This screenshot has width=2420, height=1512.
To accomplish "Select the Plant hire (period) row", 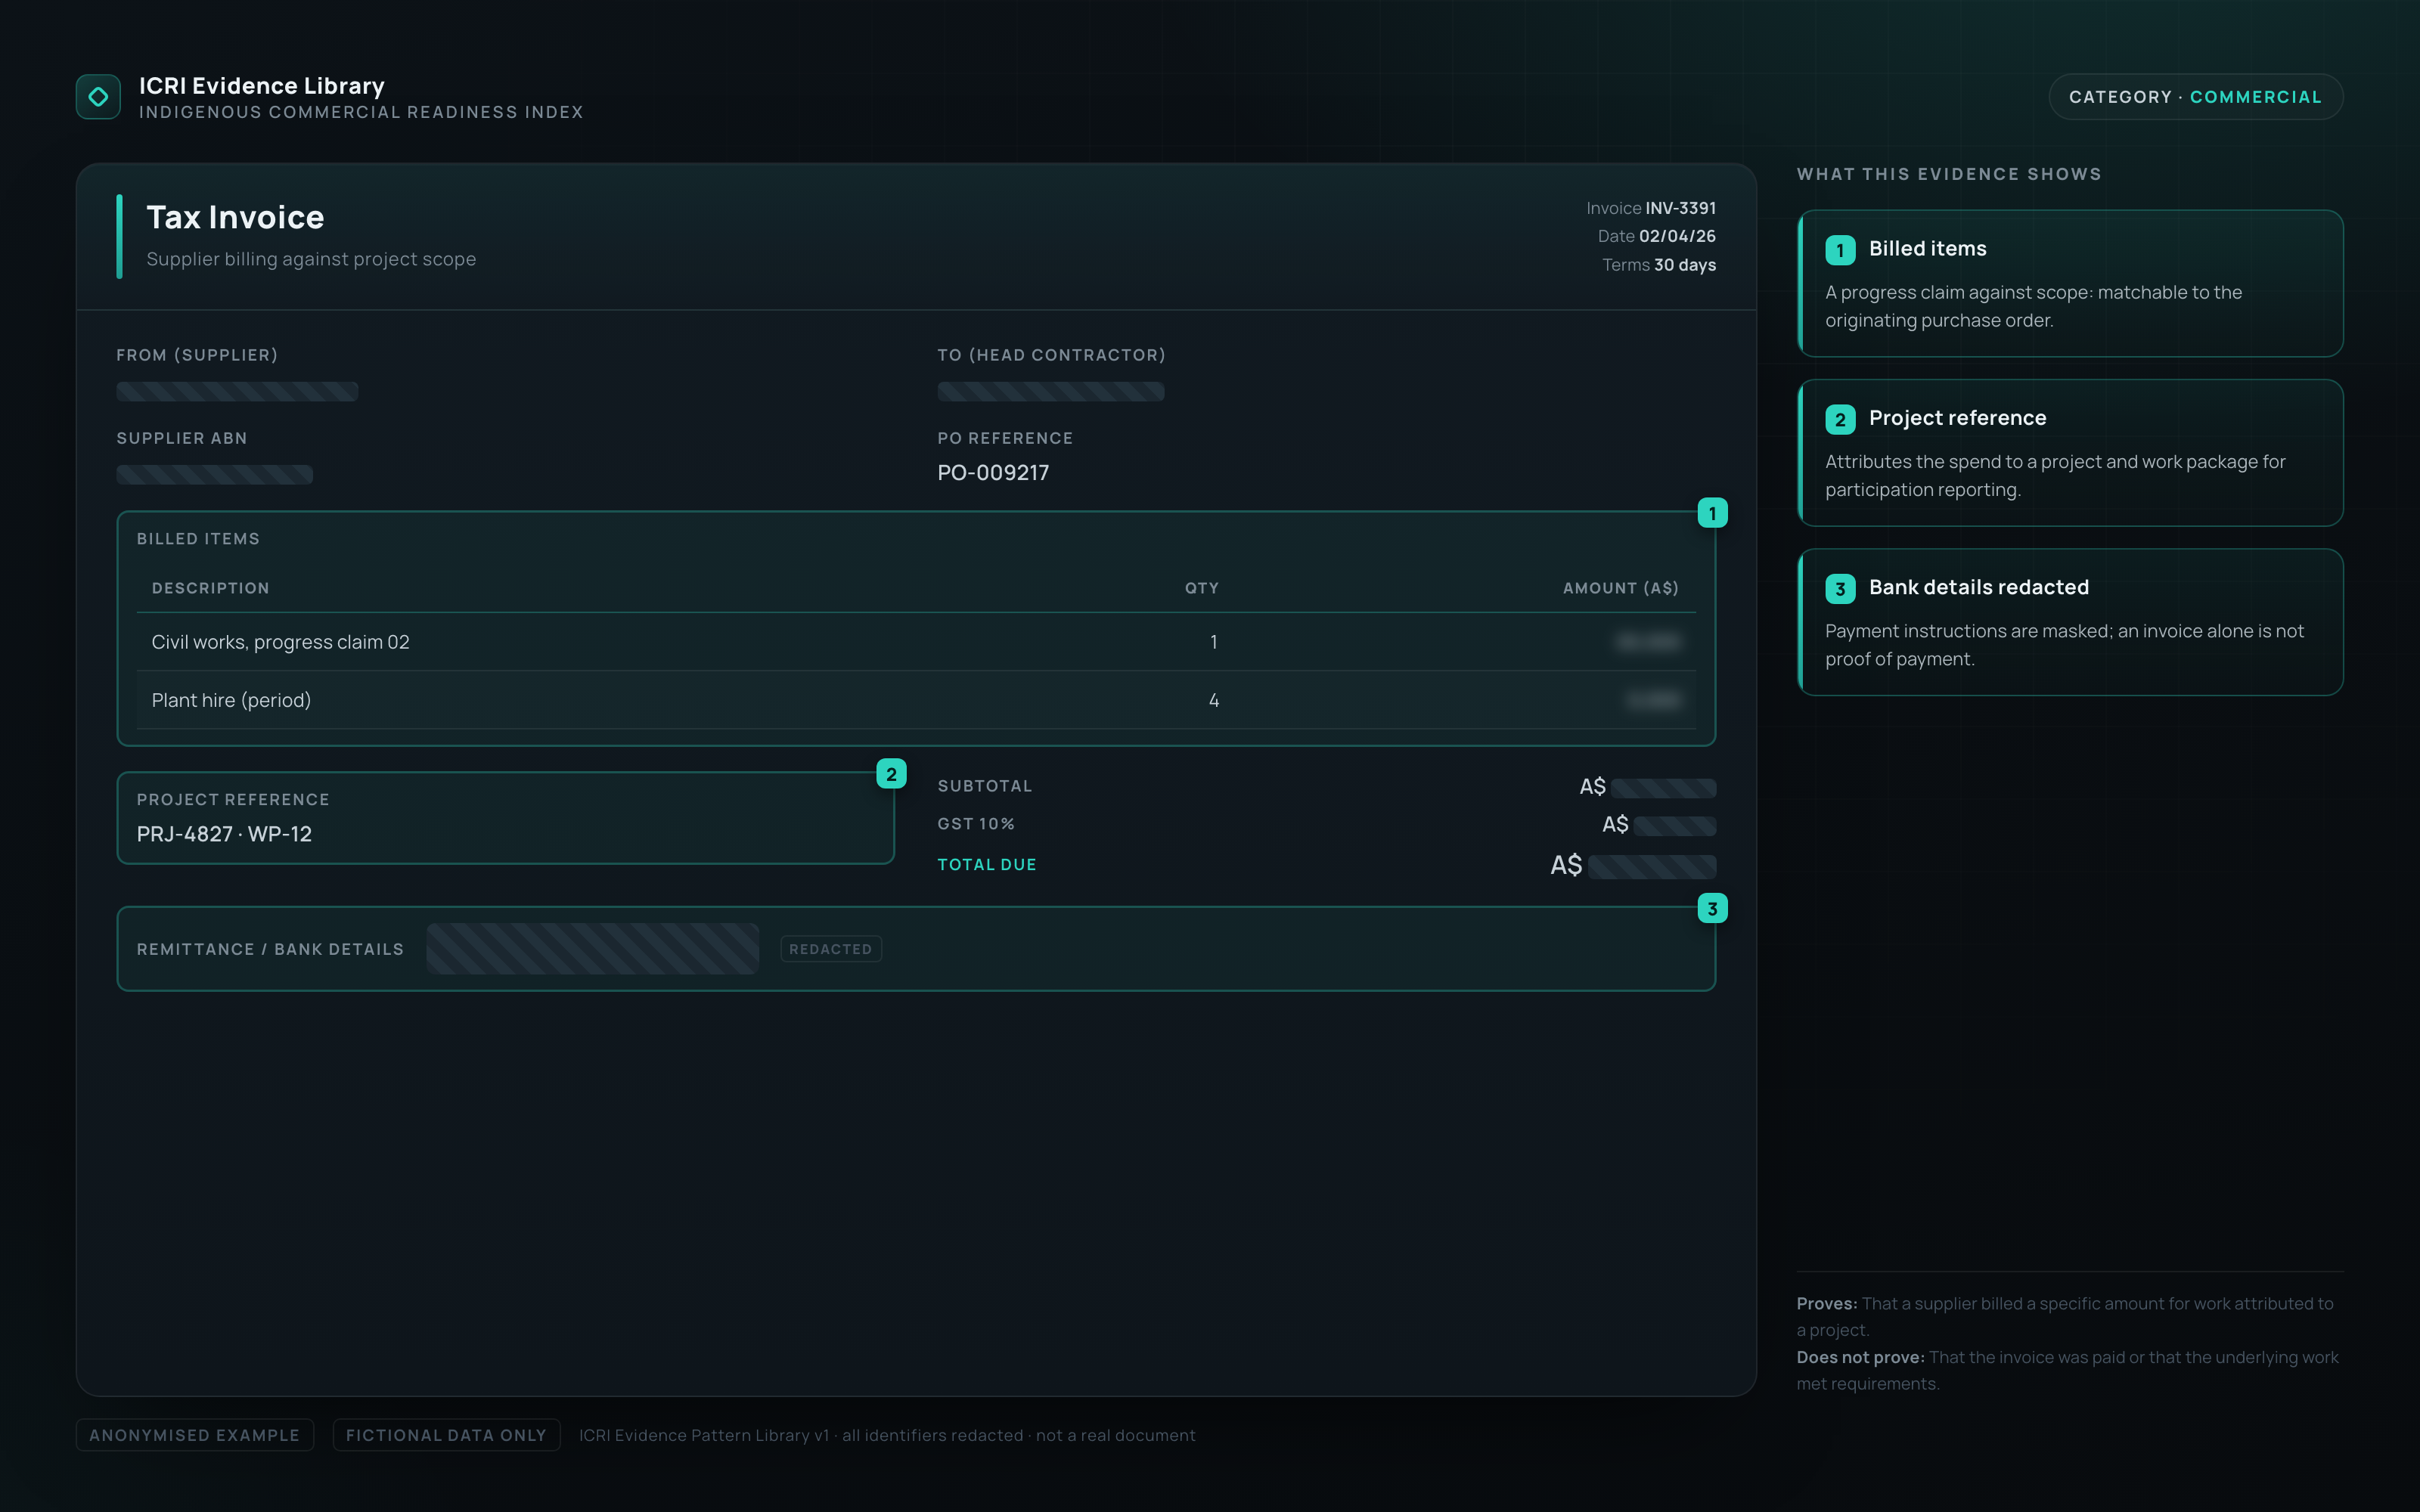I will (x=916, y=700).
